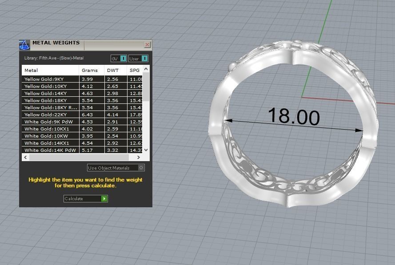Click the Metal Weights panel logo icon
This screenshot has width=395, height=265.
24,45
